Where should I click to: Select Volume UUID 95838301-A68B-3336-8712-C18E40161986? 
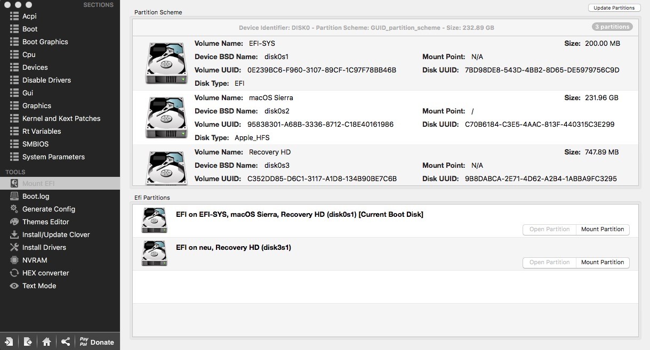point(320,124)
